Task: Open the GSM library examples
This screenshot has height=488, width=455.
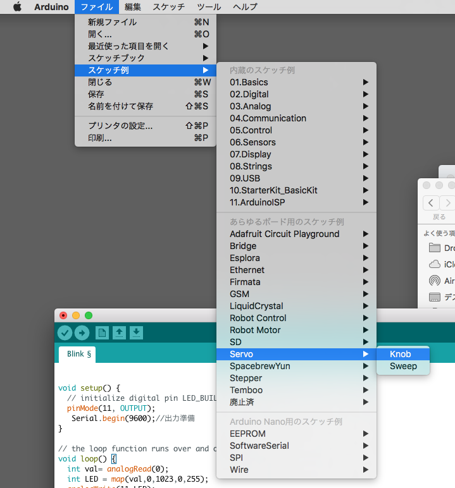Action: pyautogui.click(x=296, y=294)
